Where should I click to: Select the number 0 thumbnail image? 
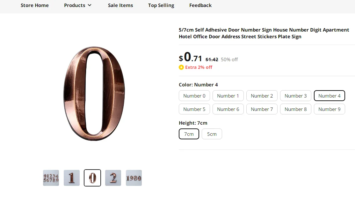pos(92,178)
